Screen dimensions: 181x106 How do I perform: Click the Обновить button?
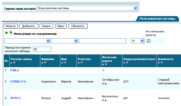point(78,26)
